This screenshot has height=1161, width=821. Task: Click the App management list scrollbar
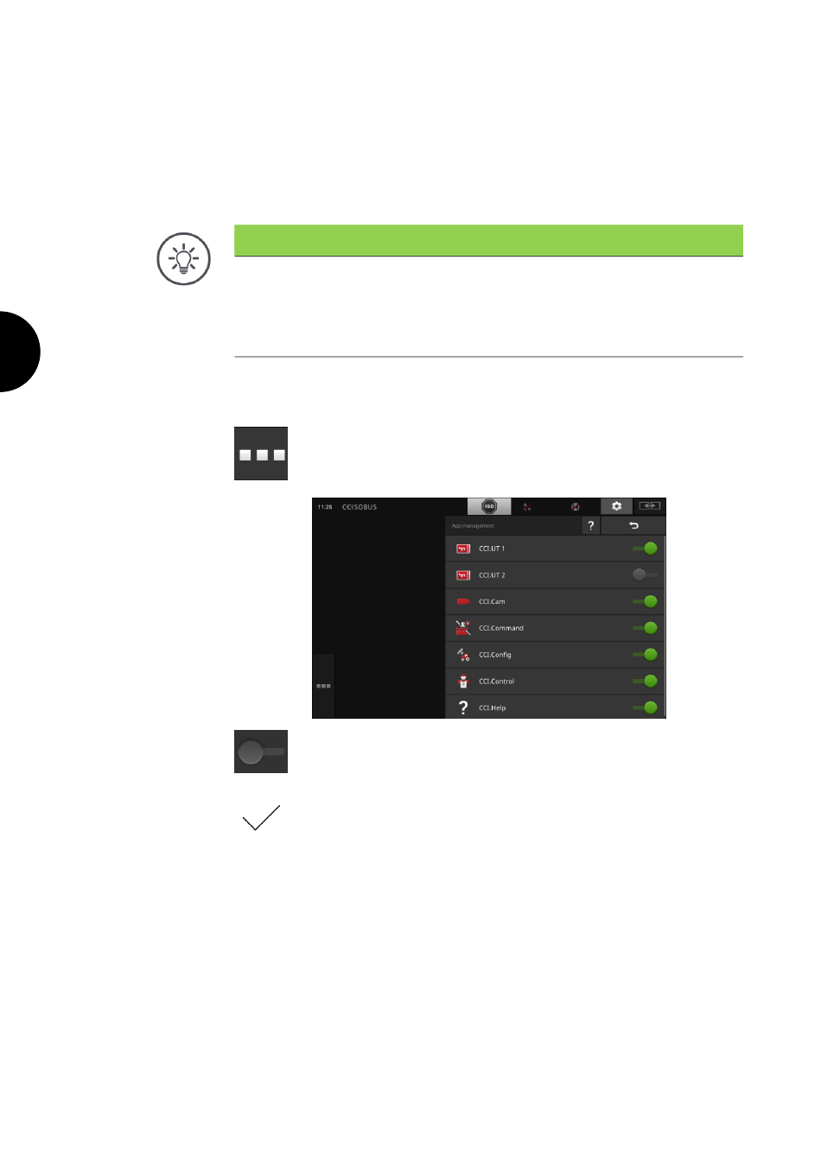coord(665,626)
